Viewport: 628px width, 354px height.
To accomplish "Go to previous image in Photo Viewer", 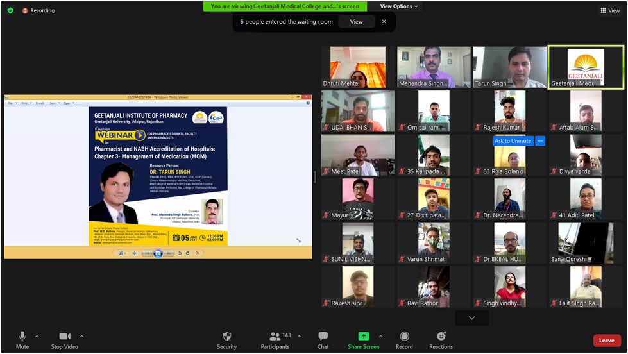I will click(x=148, y=253).
